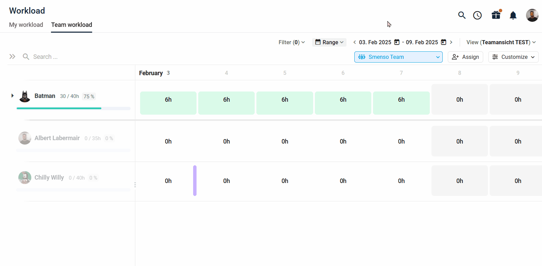Open the View Teamansicht TEST dropdown
Screen dimensions: 542x266
(501, 42)
